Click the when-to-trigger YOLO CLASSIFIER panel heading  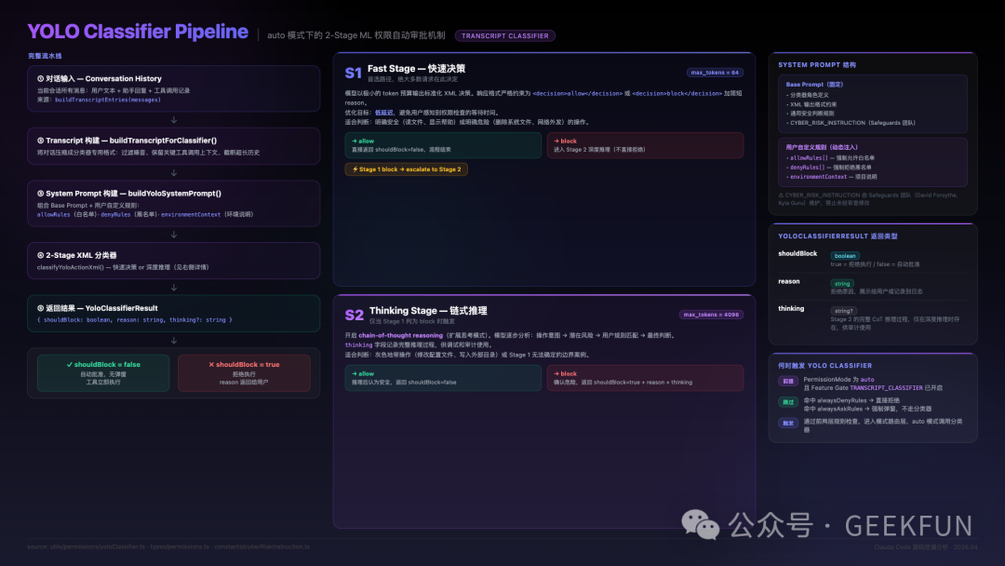(824, 366)
